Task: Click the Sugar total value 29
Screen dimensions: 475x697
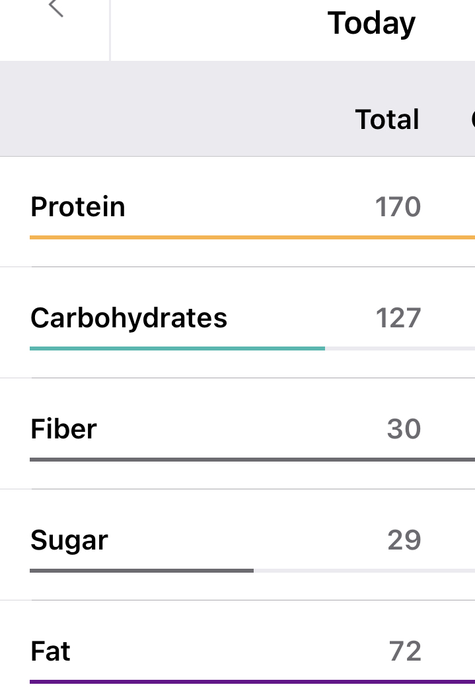Action: point(404,540)
